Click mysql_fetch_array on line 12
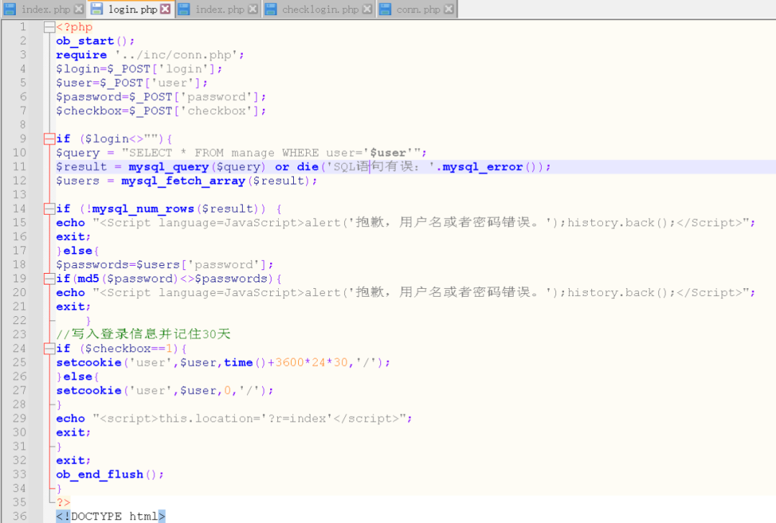 click(x=183, y=180)
